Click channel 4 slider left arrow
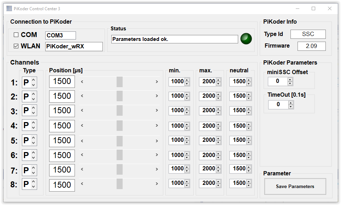This screenshot has width=341, height=205. 82,126
